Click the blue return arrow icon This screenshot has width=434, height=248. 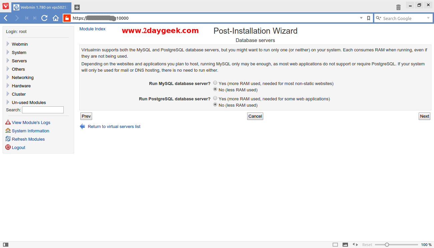pyautogui.click(x=82, y=126)
